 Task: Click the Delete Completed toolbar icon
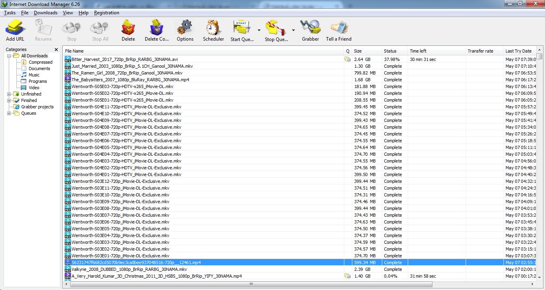(156, 27)
